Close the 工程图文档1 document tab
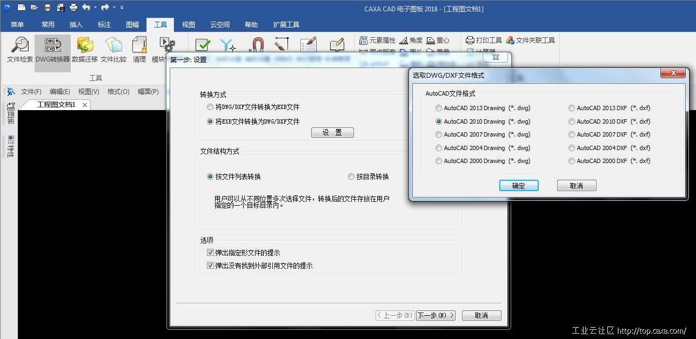The height and width of the screenshot is (339, 696). pyautogui.click(x=85, y=105)
